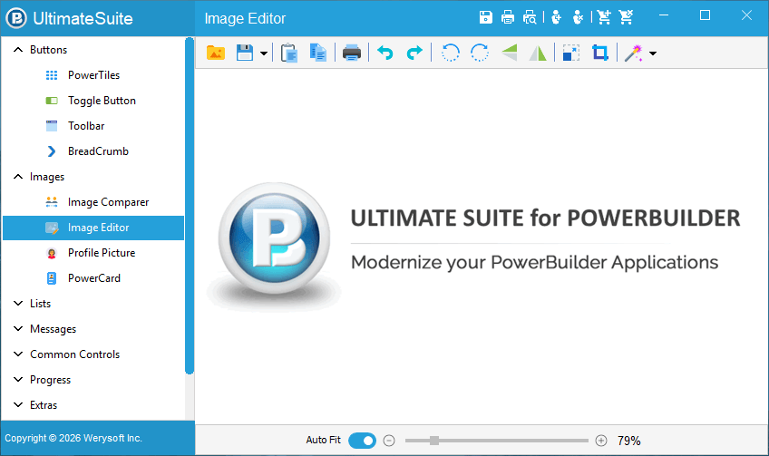Open the PowerCard item
The height and width of the screenshot is (456, 769).
click(x=93, y=278)
